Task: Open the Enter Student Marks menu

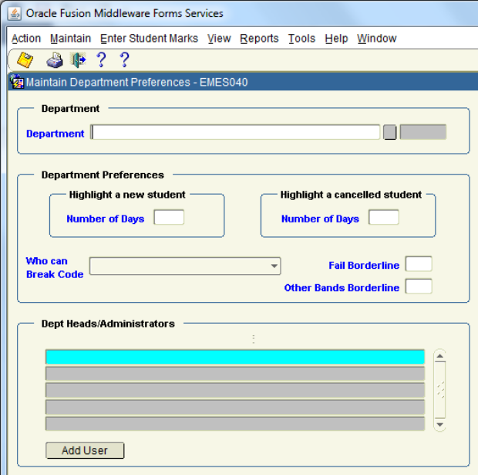Action: (x=149, y=39)
